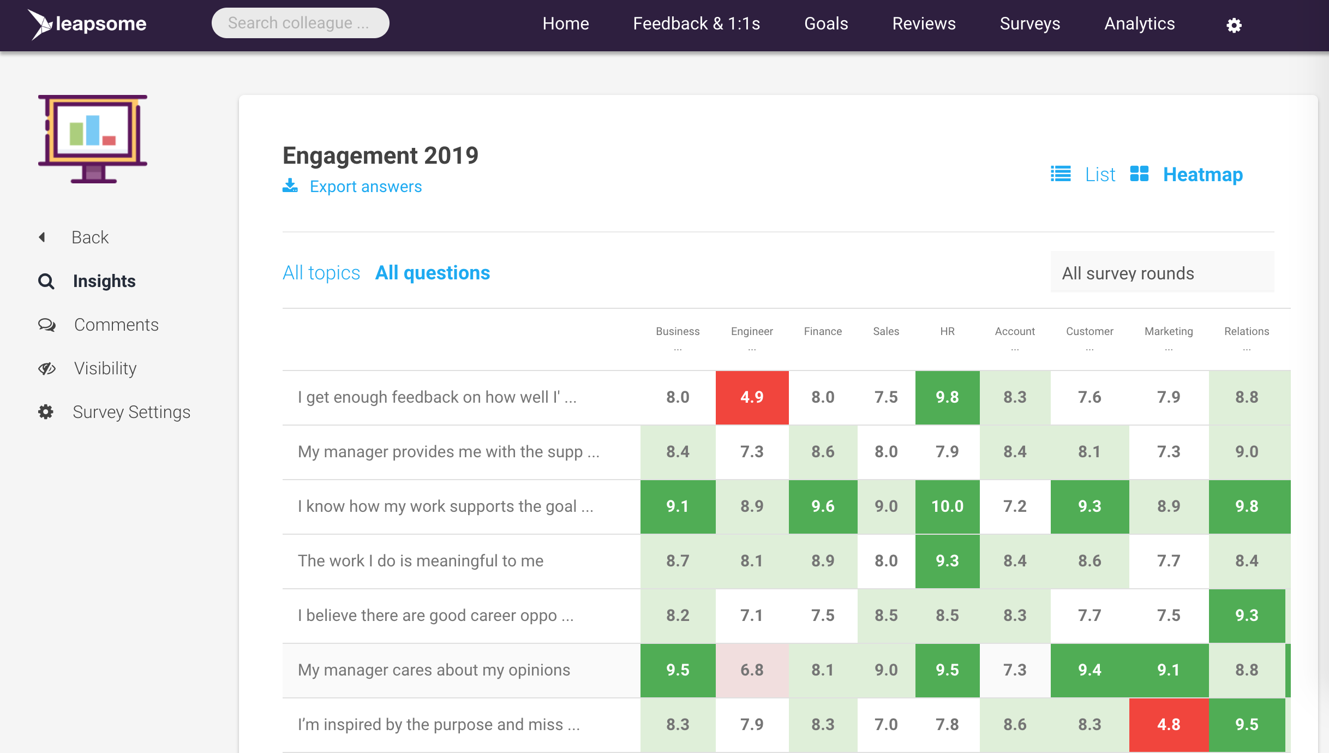
Task: Click the green 10.0 HR cell
Action: tap(947, 506)
